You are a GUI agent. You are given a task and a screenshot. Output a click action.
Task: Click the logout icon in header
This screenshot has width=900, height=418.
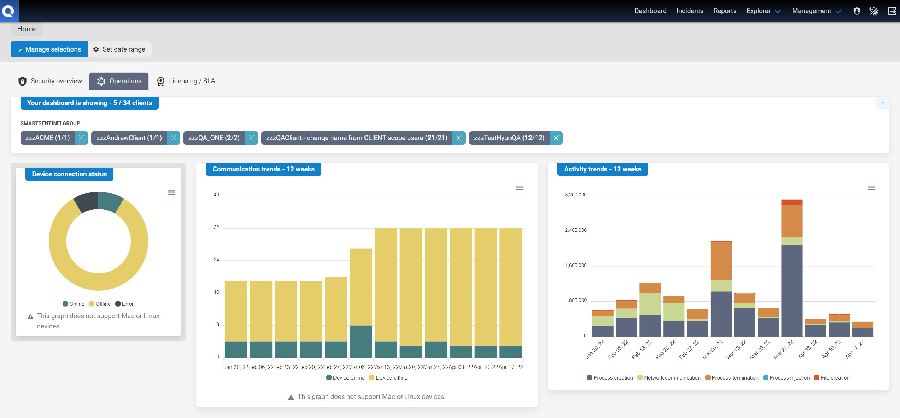pos(892,11)
